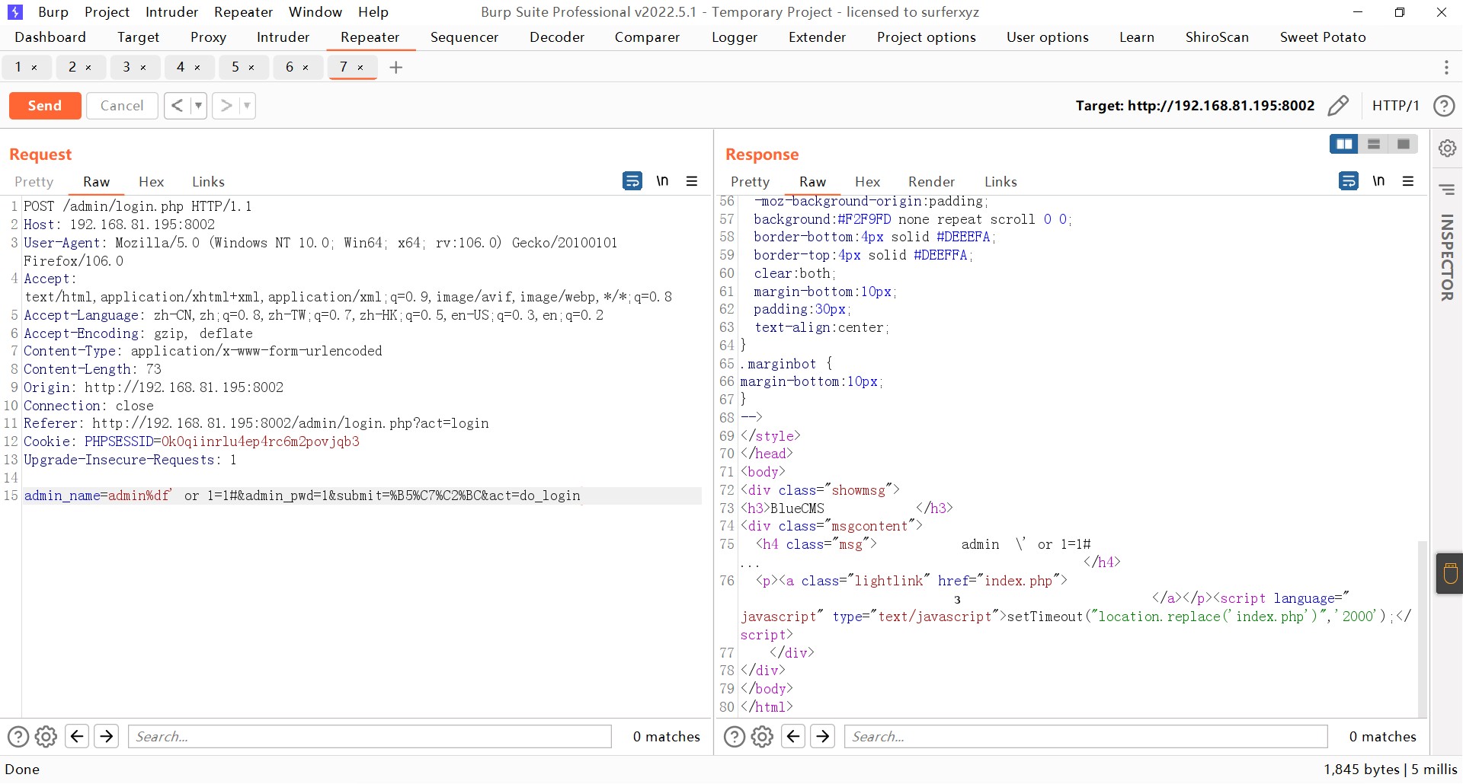Click the admin_name payload line in Request
The image size is (1463, 784).
coord(362,496)
